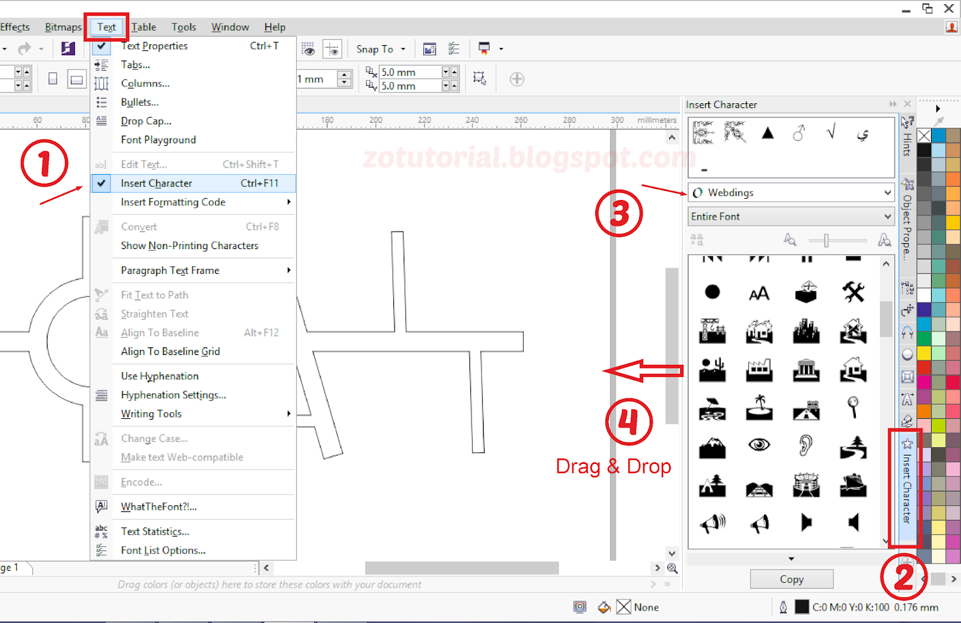
Task: Adjust the character size slider handle
Action: coord(826,241)
